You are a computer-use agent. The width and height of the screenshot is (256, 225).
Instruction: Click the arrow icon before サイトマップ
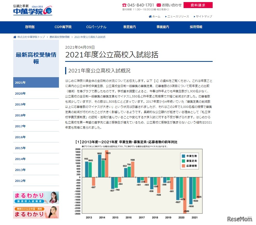[x=194, y=16]
